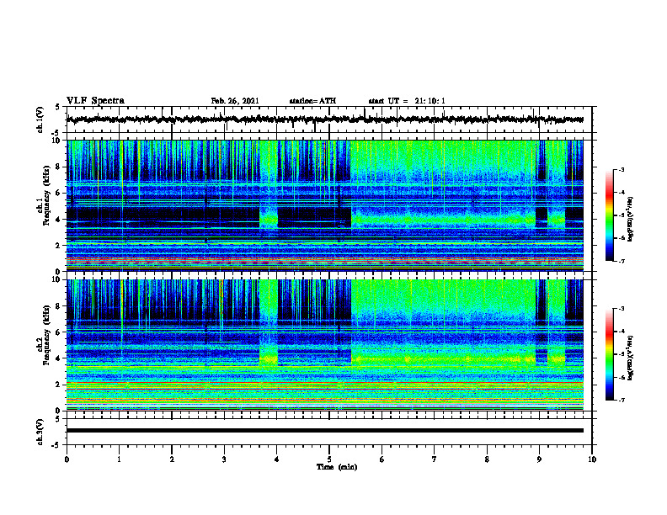Click the 'VLF Spectra' title text

click(x=95, y=101)
